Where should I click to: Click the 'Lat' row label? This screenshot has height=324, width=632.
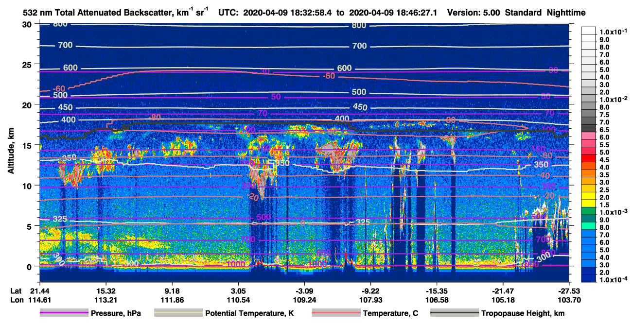[x=16, y=290]
